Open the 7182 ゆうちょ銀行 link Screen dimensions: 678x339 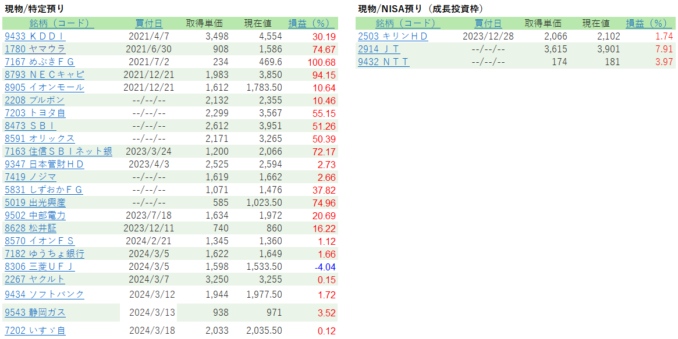[x=45, y=254]
